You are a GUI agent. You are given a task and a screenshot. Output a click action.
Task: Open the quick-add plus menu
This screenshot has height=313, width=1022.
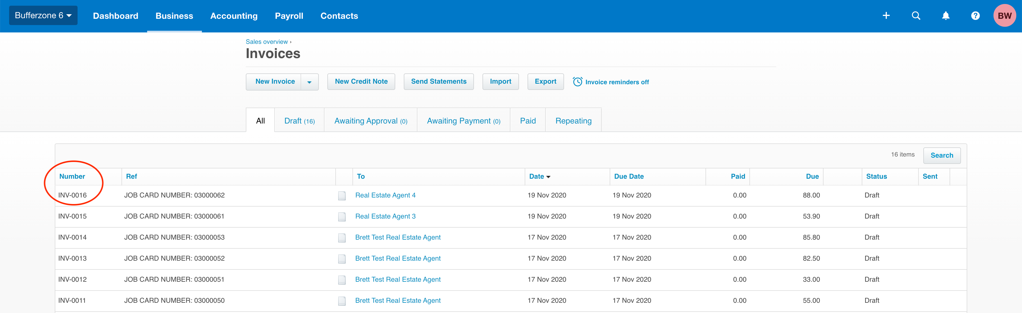point(886,16)
